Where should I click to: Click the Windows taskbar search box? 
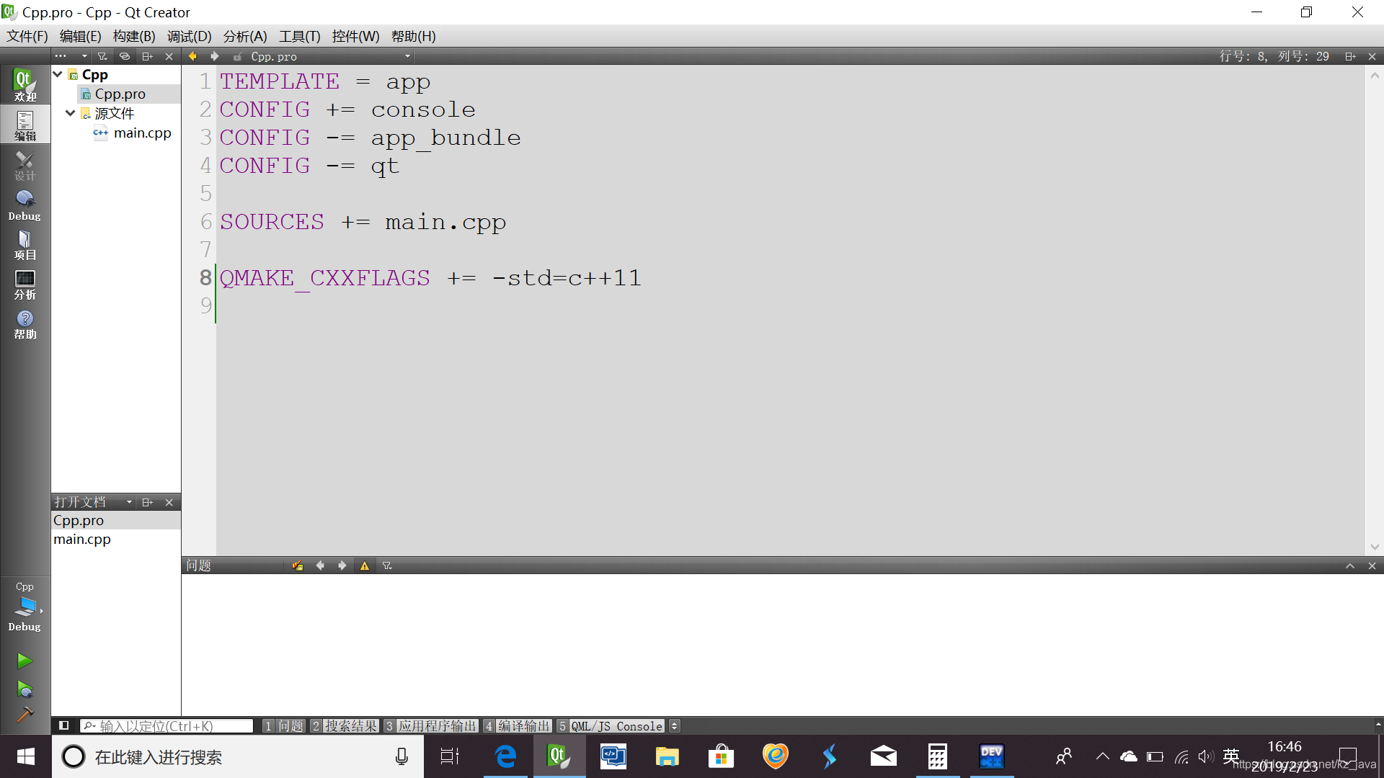click(x=238, y=756)
